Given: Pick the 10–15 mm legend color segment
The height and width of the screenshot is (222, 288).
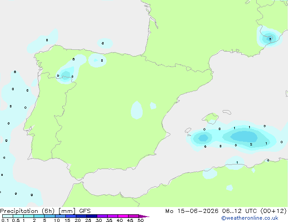Looking at the screenshot, I should (x=60, y=216).
